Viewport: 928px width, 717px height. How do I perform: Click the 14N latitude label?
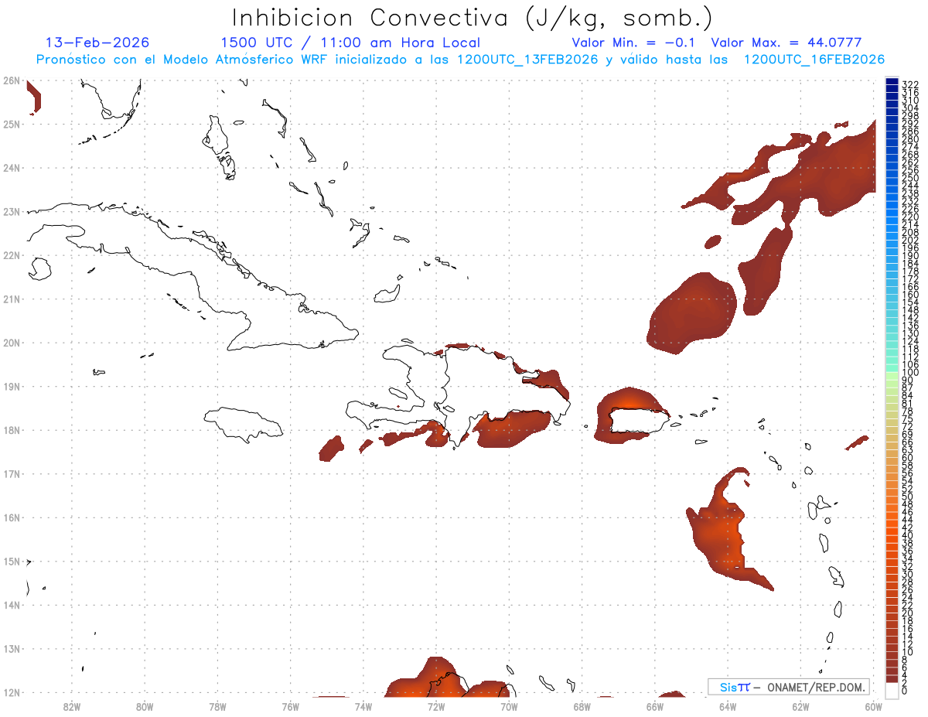click(x=11, y=605)
